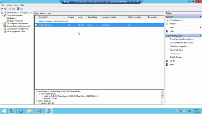Collapse the Source Template: 300 Quta group
Viewport: 202px width, 114px height.
click(36, 21)
